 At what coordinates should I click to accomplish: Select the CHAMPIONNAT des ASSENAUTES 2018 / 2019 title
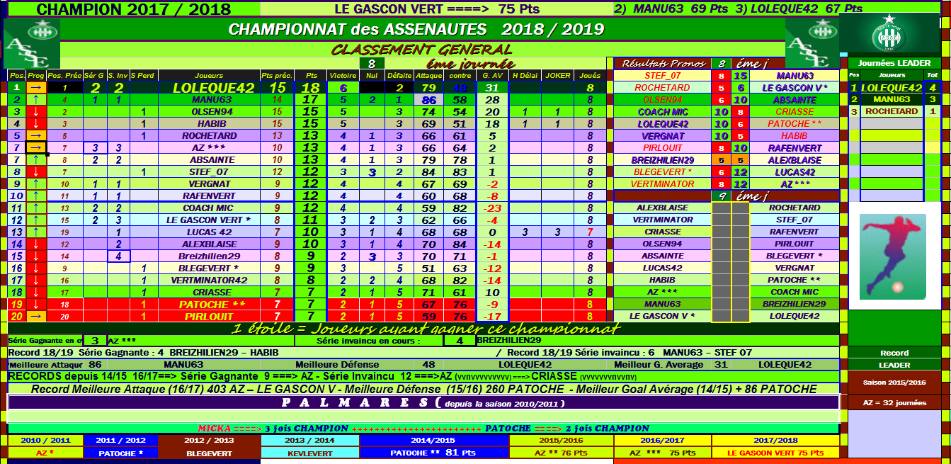click(416, 29)
